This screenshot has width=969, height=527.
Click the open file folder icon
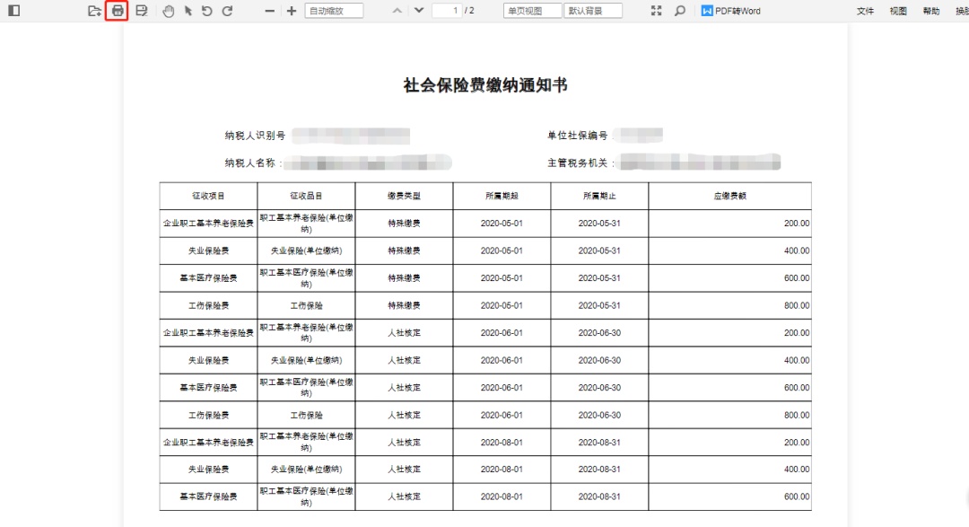point(94,11)
